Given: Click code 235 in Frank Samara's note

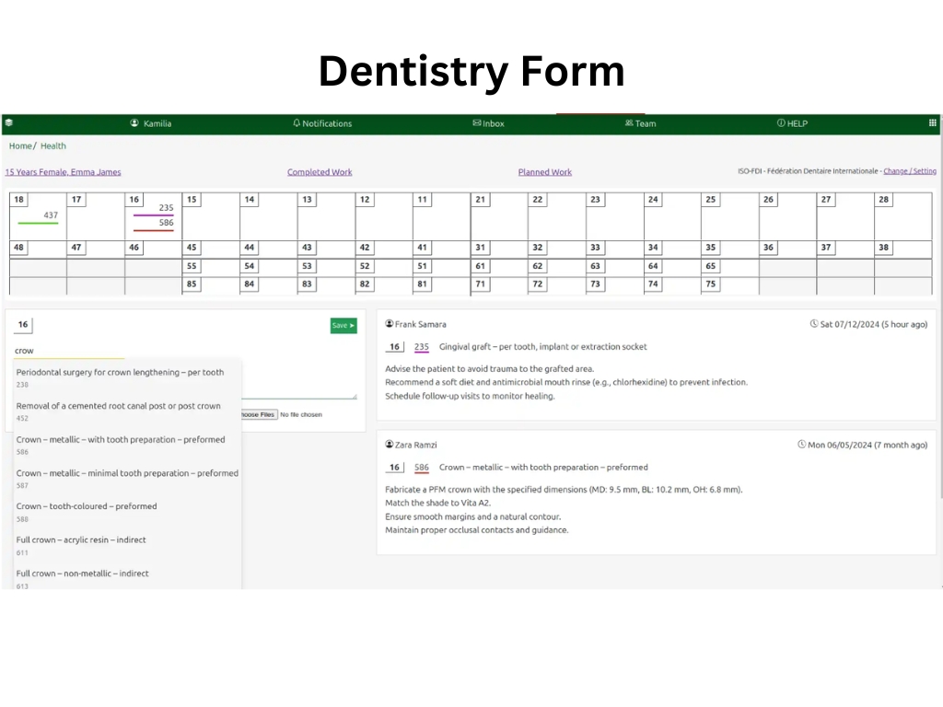Looking at the screenshot, I should click(x=422, y=347).
